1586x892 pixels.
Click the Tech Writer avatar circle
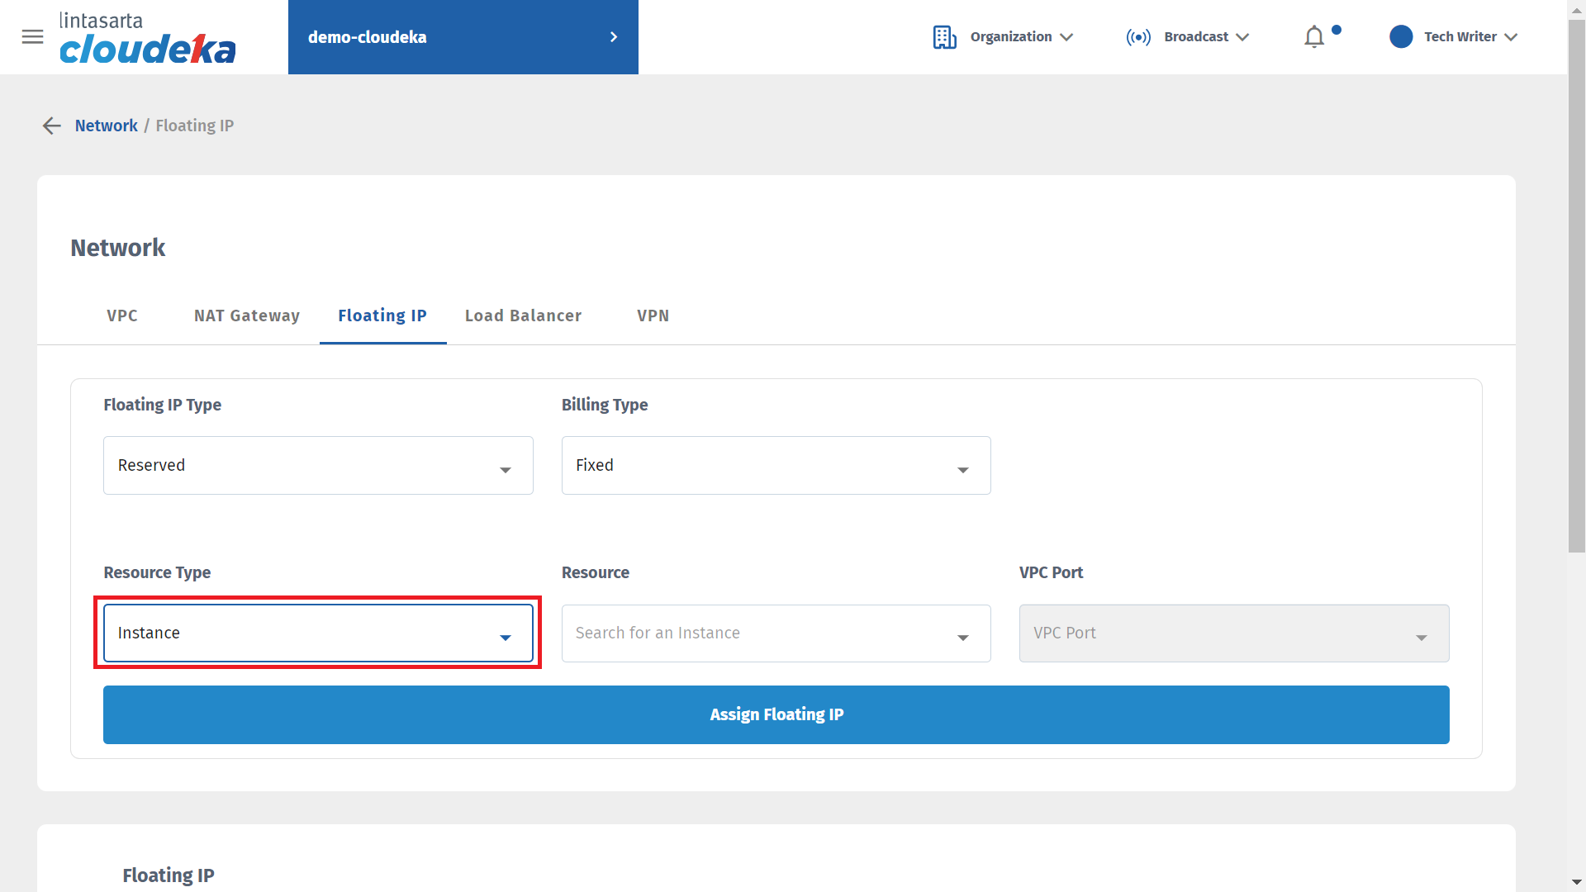tap(1401, 37)
